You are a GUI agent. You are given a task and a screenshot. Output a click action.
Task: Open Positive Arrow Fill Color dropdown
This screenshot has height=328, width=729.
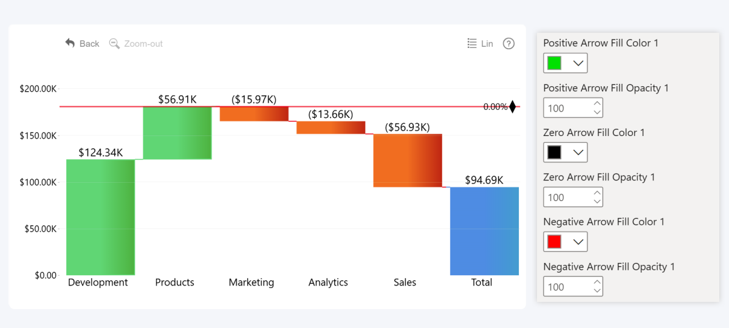[x=578, y=63]
